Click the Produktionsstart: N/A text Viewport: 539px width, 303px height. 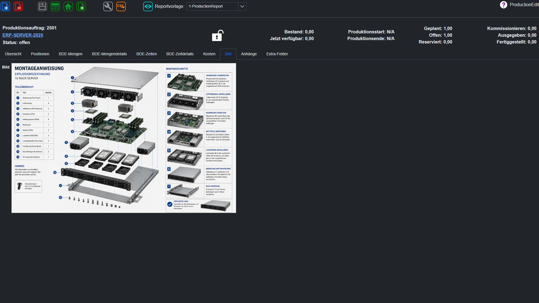point(371,32)
